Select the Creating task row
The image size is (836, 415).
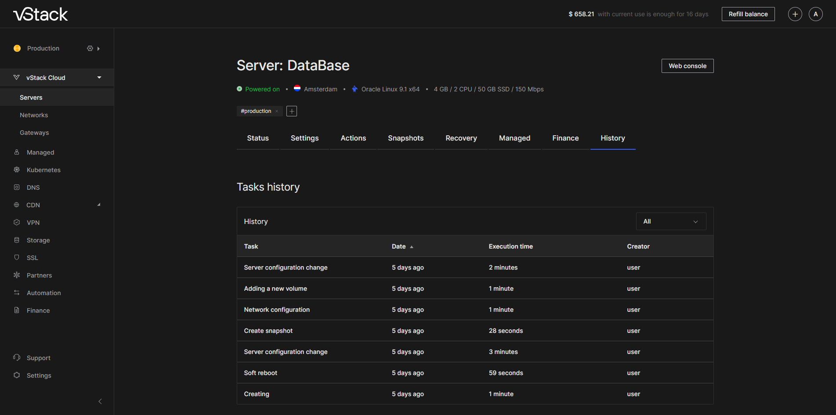coord(475,394)
